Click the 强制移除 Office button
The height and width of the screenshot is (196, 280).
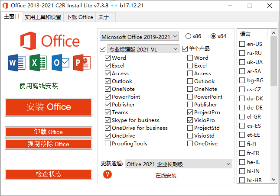coord(48,144)
